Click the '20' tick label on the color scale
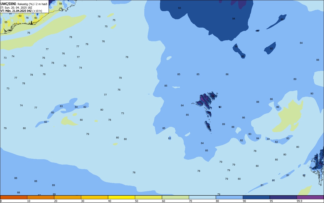324x203 pixels. point(56,201)
